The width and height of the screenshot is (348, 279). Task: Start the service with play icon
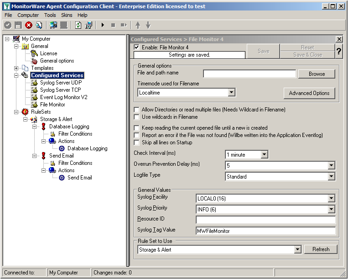103,25
